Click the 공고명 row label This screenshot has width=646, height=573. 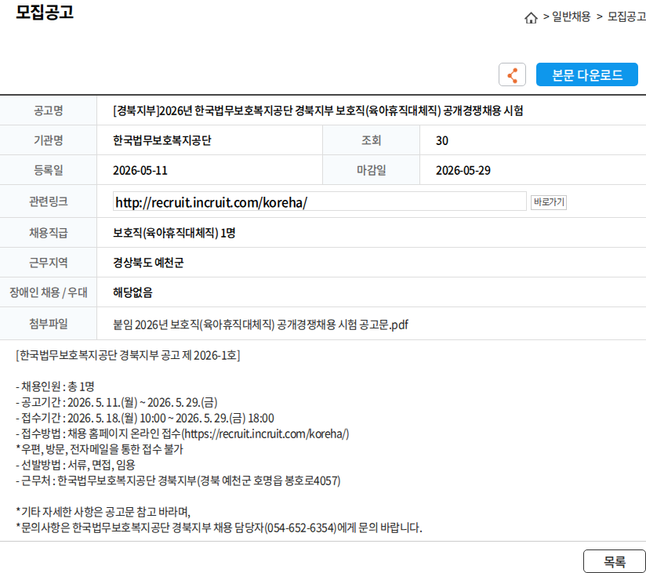[48, 111]
